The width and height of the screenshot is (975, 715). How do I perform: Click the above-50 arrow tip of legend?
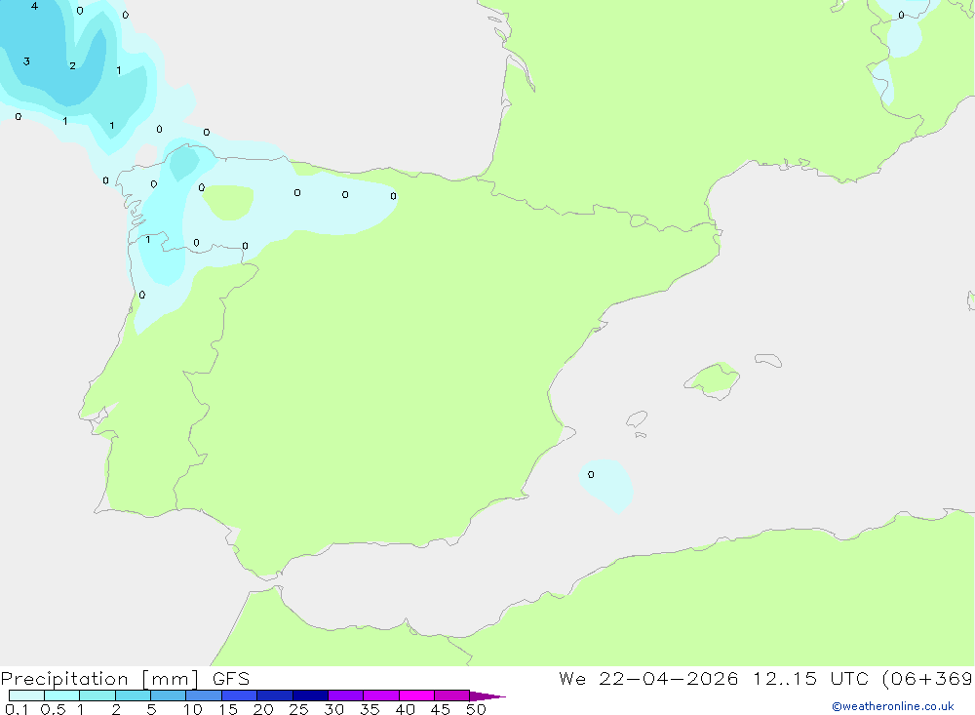click(487, 695)
